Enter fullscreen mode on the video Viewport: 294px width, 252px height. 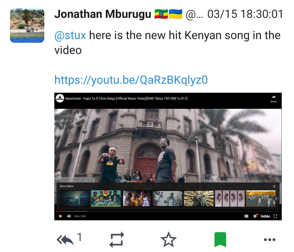pyautogui.click(x=275, y=216)
